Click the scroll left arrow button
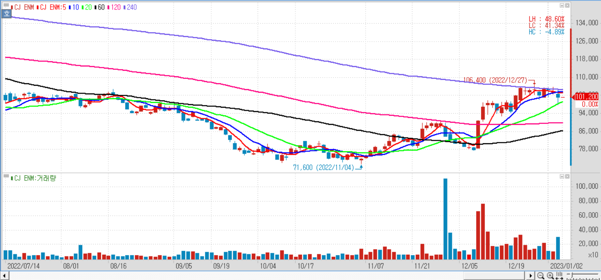Screen dimensions: 601x280 coord(5,276)
